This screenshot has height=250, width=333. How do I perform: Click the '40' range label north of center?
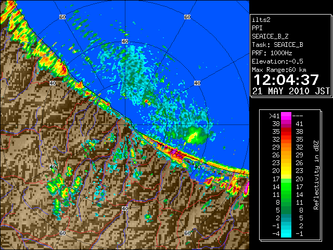[125, 42]
